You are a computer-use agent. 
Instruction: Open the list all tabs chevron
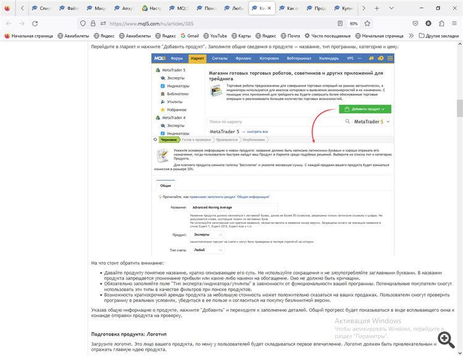coord(391,8)
